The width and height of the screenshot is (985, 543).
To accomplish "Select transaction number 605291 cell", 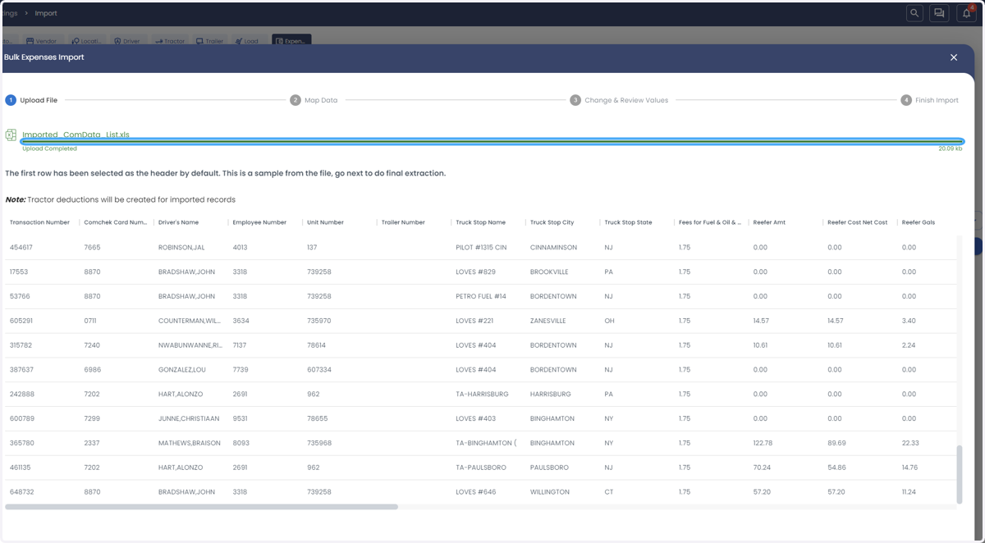I will 21,321.
